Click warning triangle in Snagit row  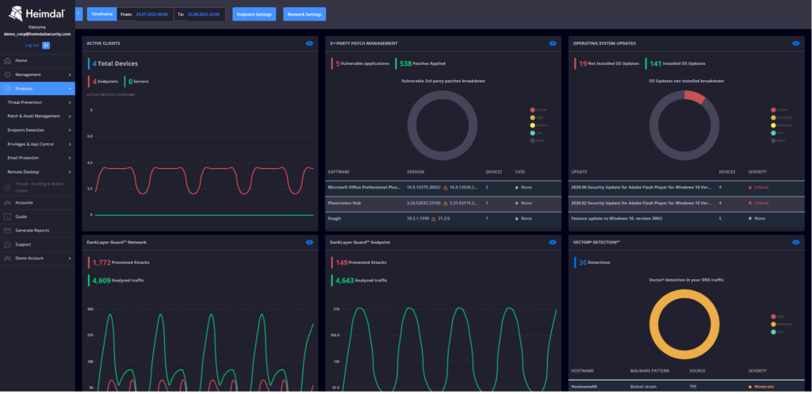(x=434, y=219)
